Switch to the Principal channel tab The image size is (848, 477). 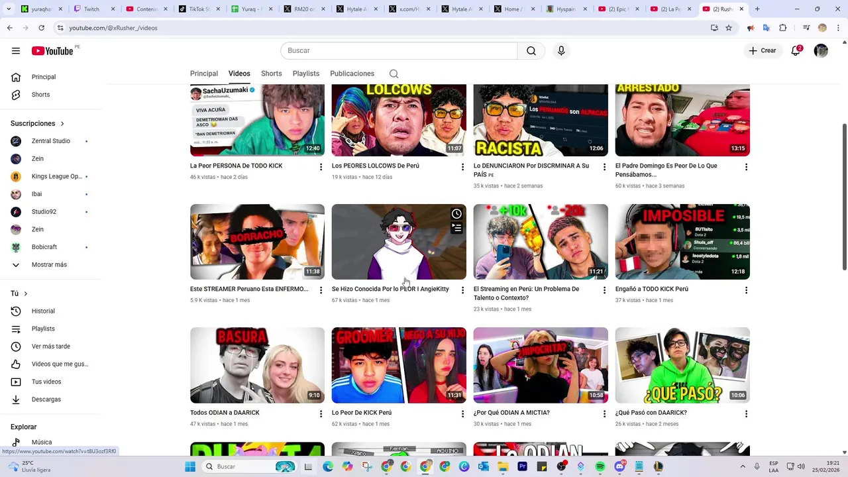point(204,74)
